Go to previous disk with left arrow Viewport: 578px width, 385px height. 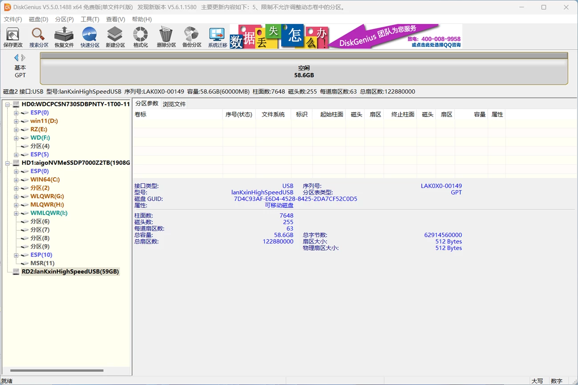pos(16,58)
